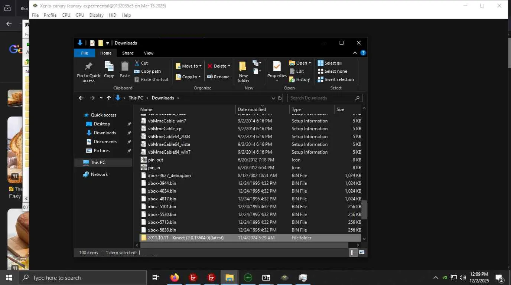Screen dimensions: 511x285
Task: Click the new folder icon in title bar toolbar
Action: point(101,43)
